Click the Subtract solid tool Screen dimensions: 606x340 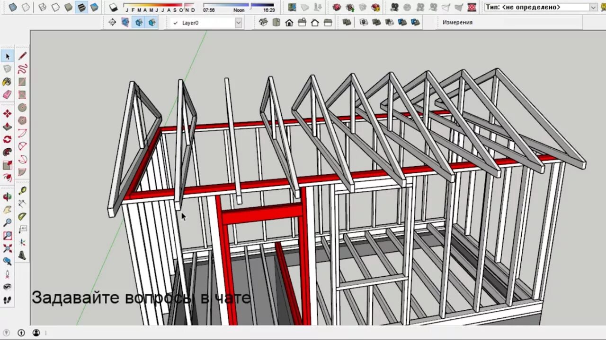click(390, 22)
